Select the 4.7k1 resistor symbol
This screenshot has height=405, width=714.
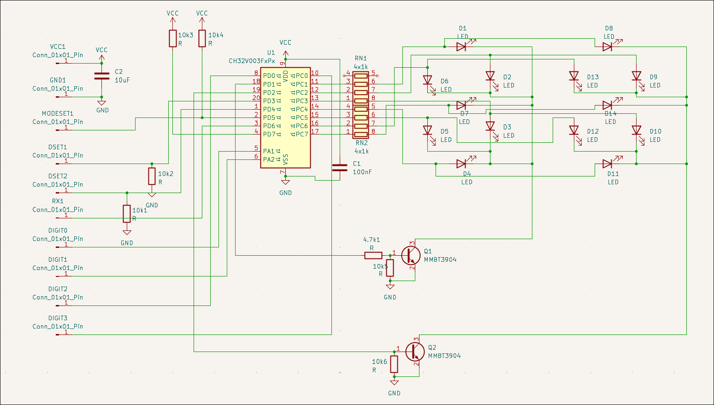click(x=373, y=255)
